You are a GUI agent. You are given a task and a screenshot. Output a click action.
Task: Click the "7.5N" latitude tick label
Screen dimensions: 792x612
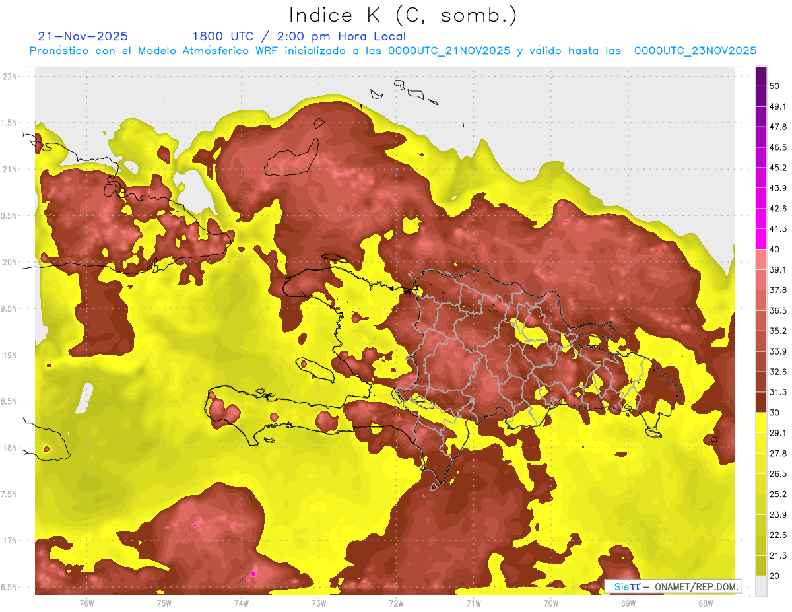[x=10, y=494]
